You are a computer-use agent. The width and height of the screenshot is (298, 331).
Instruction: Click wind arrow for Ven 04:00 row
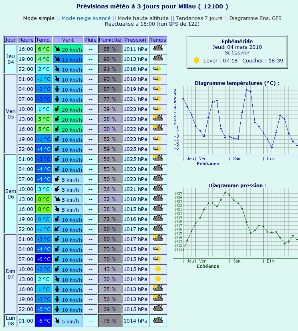coord(57,89)
